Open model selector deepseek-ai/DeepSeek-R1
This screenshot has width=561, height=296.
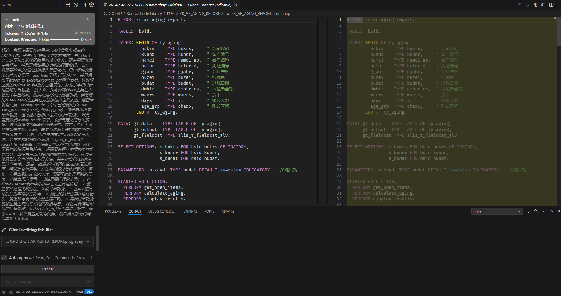point(44,292)
